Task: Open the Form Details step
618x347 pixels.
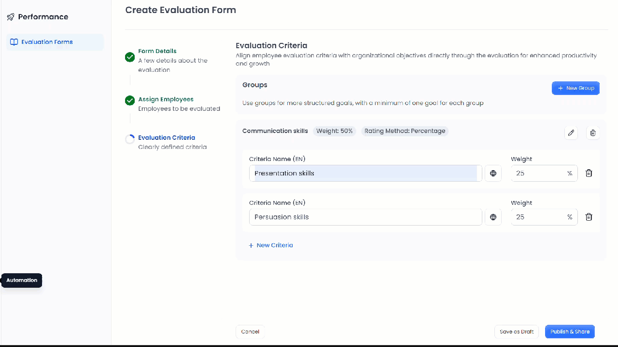Action: click(157, 51)
